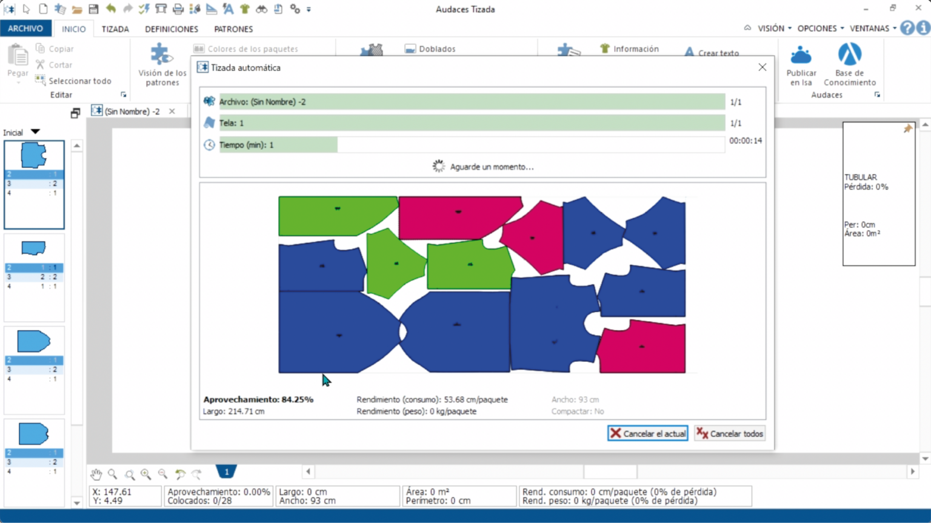This screenshot has height=523, width=931.
Task: Click Cancelar el actual button
Action: click(x=647, y=433)
